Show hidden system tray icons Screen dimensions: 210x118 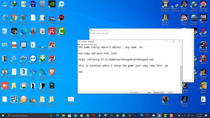point(176,115)
